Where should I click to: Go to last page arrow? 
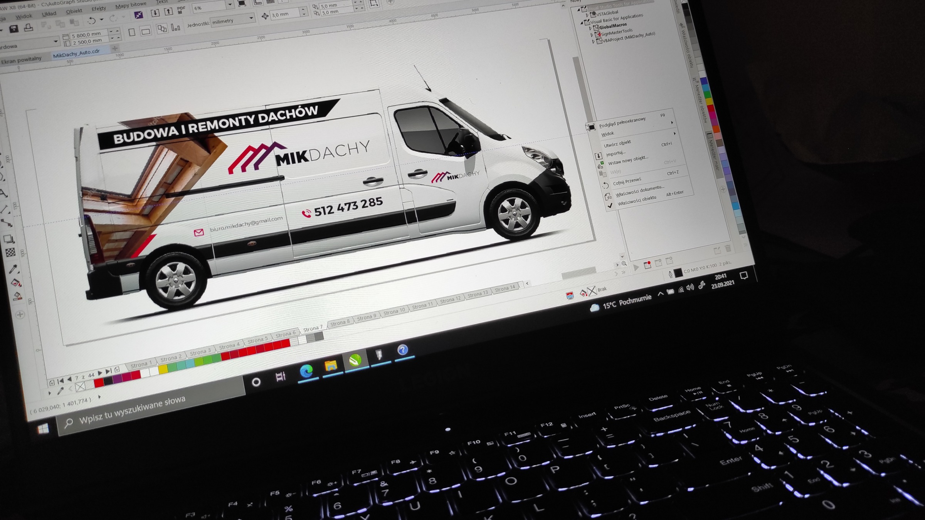pyautogui.click(x=109, y=371)
